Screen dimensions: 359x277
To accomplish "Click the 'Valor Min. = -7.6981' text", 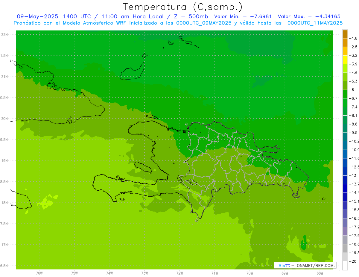I will 243,16.
